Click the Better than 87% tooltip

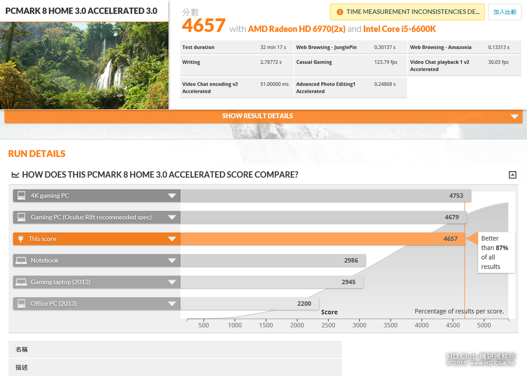tap(497, 252)
